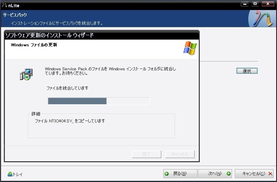Maximize the nLite window
277x182 pixels.
click(255, 4)
